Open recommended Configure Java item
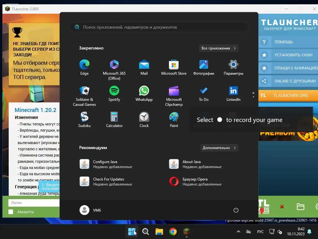This screenshot has height=239, width=318. click(106, 164)
